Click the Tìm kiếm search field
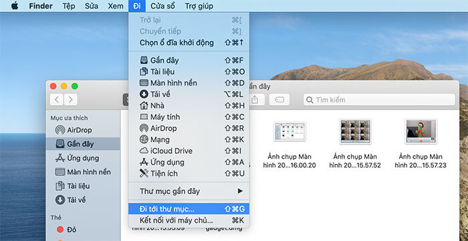Viewport: 468px width, 241px height. coord(379,100)
